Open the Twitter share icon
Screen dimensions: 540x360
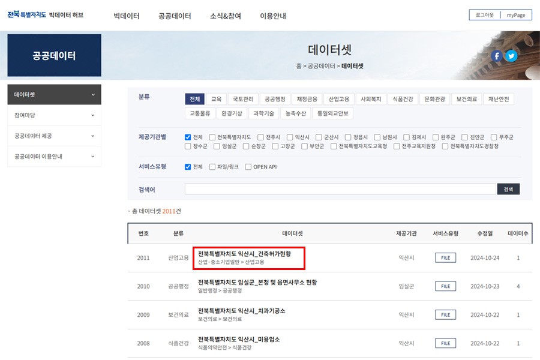click(511, 56)
